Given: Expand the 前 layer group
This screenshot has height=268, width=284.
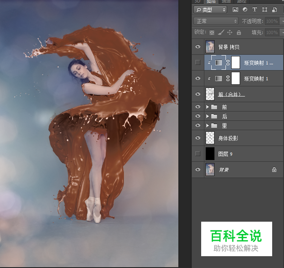Looking at the screenshot, I should (207, 107).
